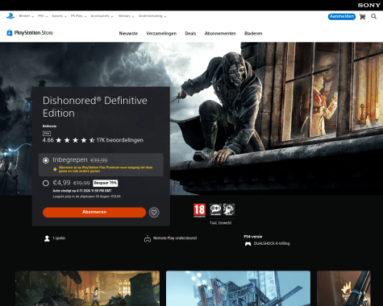Expand the Winkel dropdown menu
The width and height of the screenshot is (383, 306).
27,16
